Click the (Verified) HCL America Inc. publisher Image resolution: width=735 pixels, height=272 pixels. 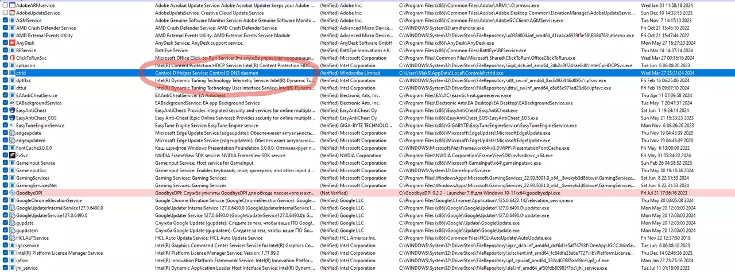pyautogui.click(x=349, y=238)
